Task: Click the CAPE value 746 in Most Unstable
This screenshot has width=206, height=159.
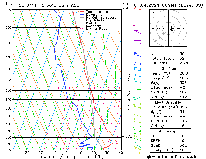Action: click(x=183, y=121)
